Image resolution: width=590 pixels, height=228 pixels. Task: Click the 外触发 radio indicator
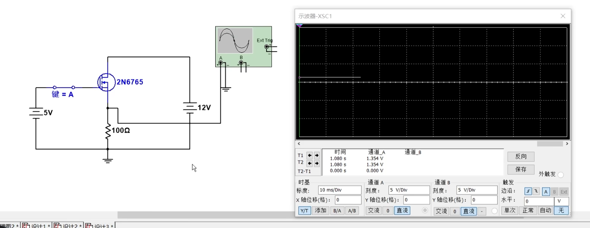(x=561, y=175)
